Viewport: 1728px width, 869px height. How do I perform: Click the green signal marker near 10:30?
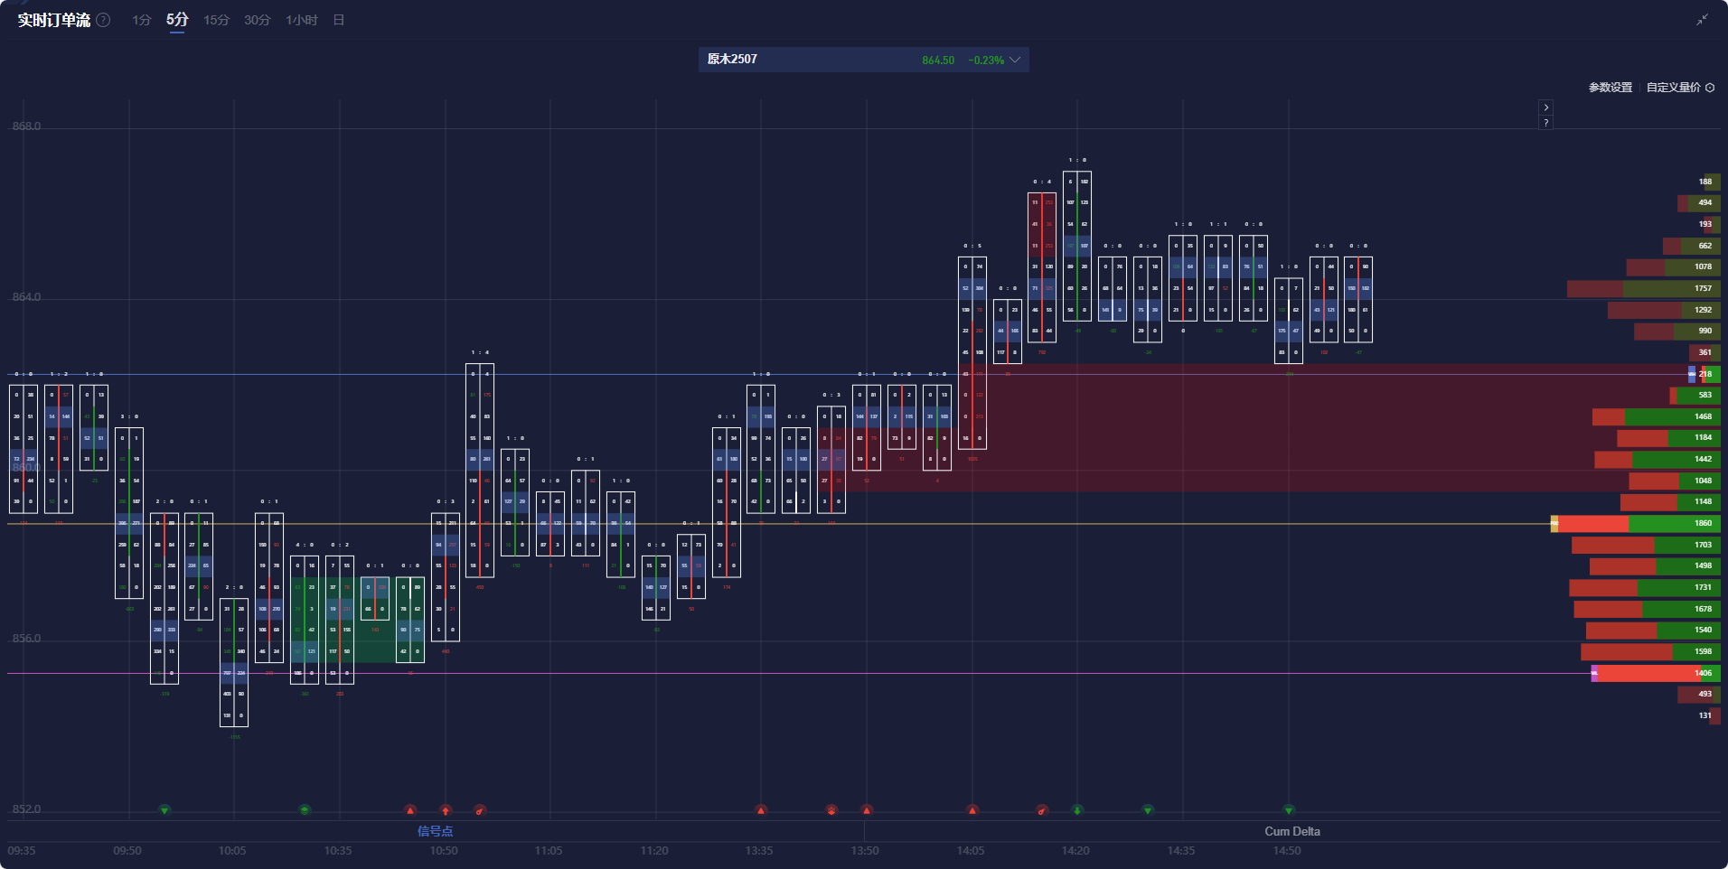coord(305,810)
